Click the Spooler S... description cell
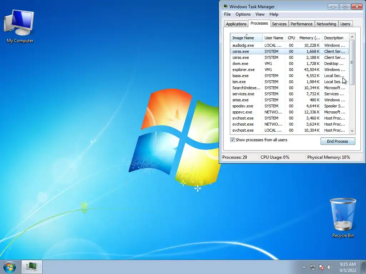 [x=334, y=106]
